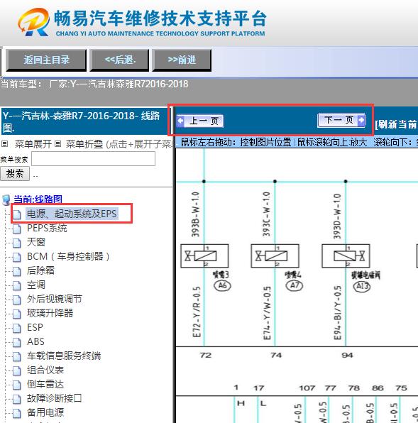418x423 pixels.
Task: Go back with the <<后退 button
Action: pos(119,60)
